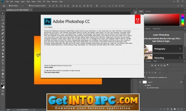Screen dimensions: 186x111
Task: Select the Healing Brush tool
Action: [x=3, y=33]
